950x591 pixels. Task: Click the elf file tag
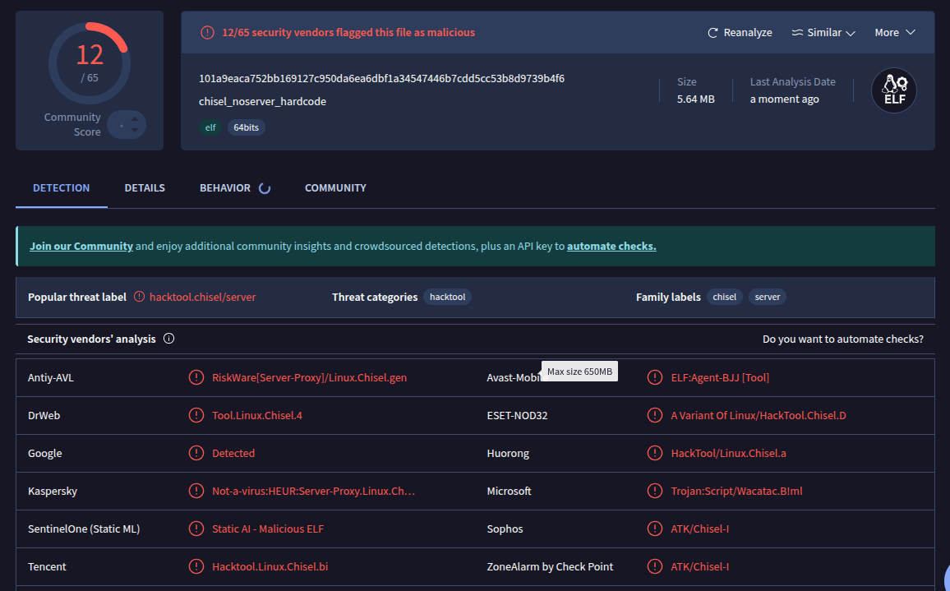[210, 127]
